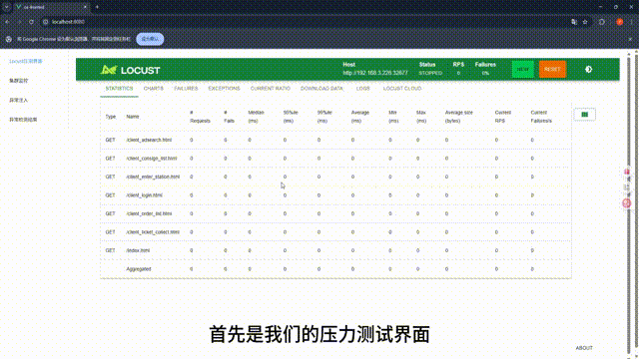Image resolution: width=639 pixels, height=359 pixels.
Task: Dismiss the default browser info bar
Action: coord(630,39)
